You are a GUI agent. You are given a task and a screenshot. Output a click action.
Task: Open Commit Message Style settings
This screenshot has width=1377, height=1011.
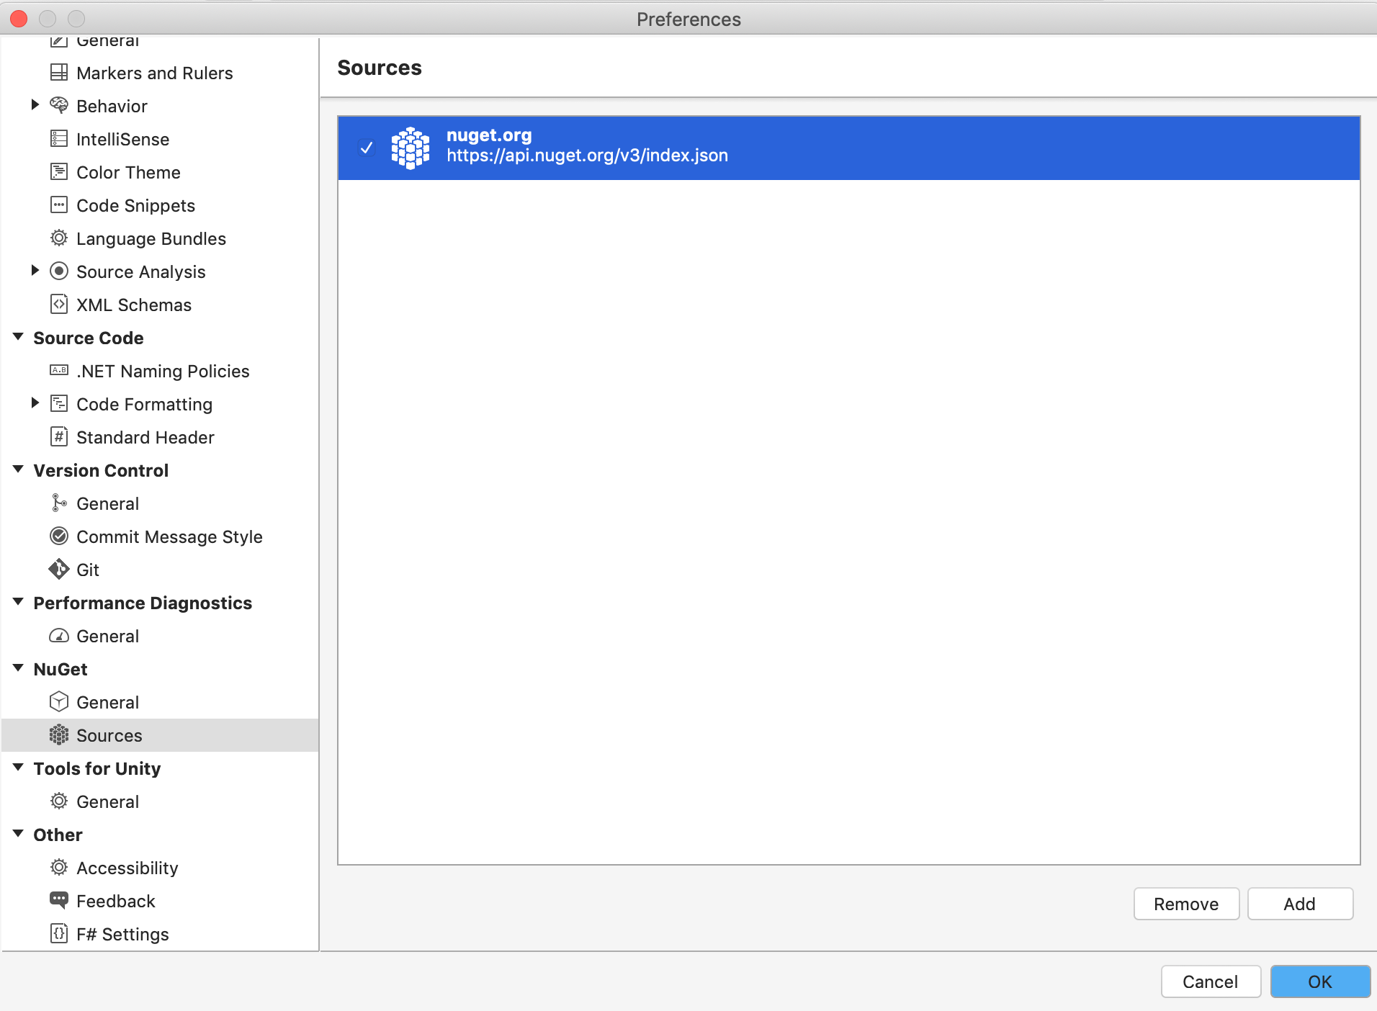tap(169, 536)
